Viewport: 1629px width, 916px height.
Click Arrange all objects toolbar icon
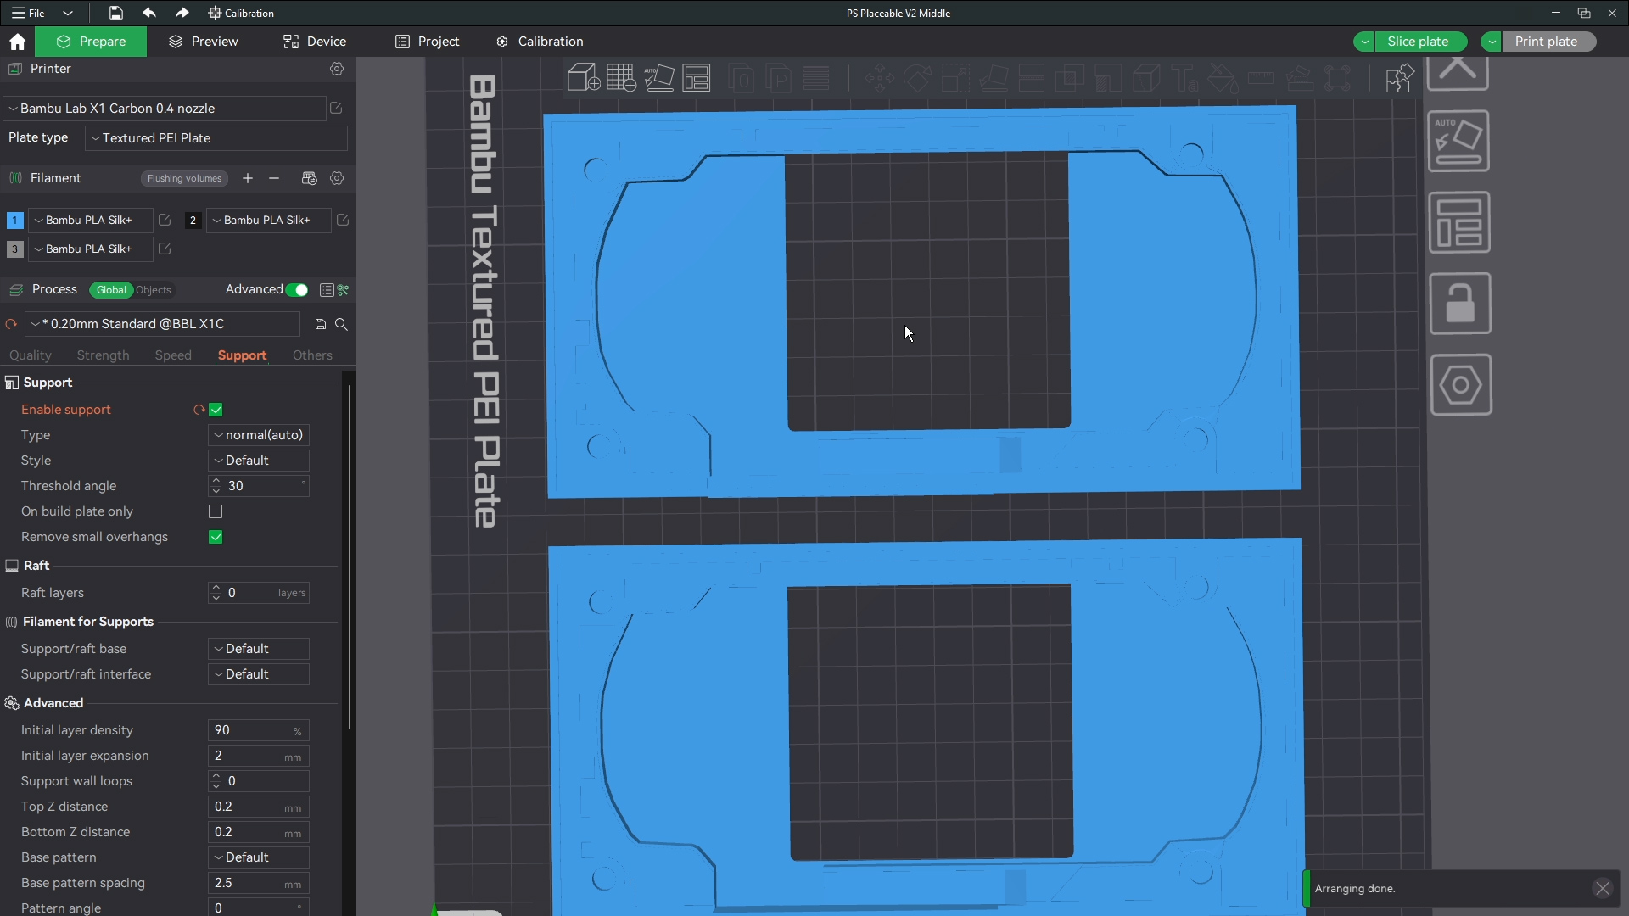(x=697, y=78)
